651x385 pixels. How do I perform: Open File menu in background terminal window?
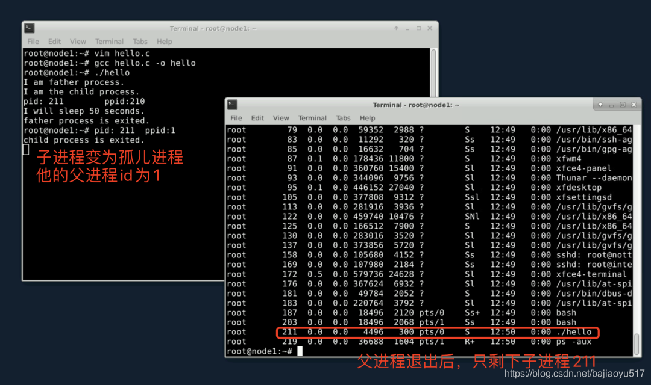(33, 42)
